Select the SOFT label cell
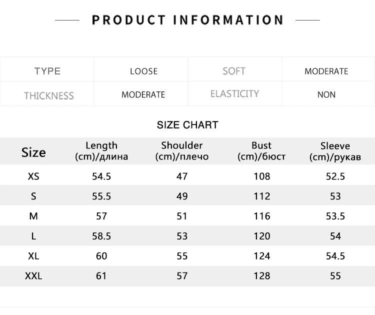This screenshot has height=315, width=375. point(234,71)
